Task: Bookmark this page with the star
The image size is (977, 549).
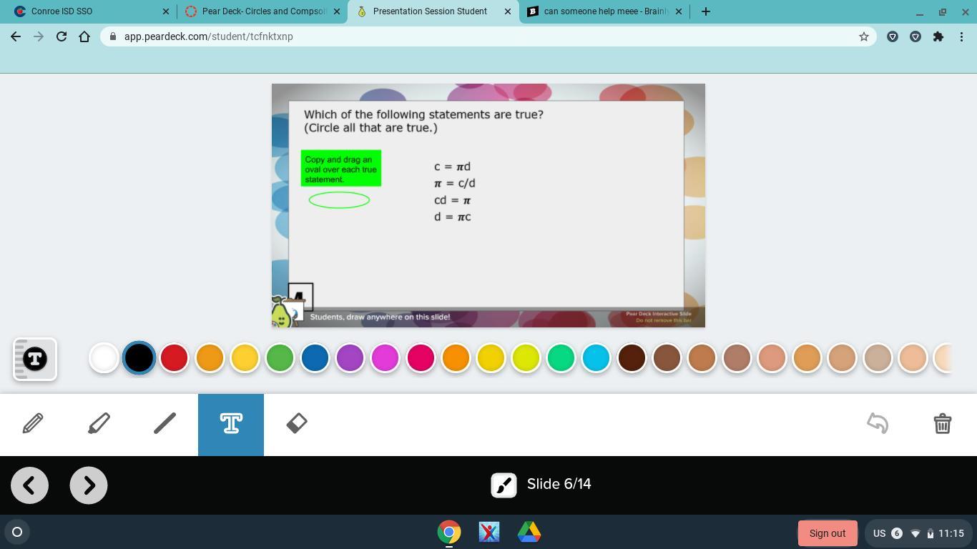Action: click(864, 36)
